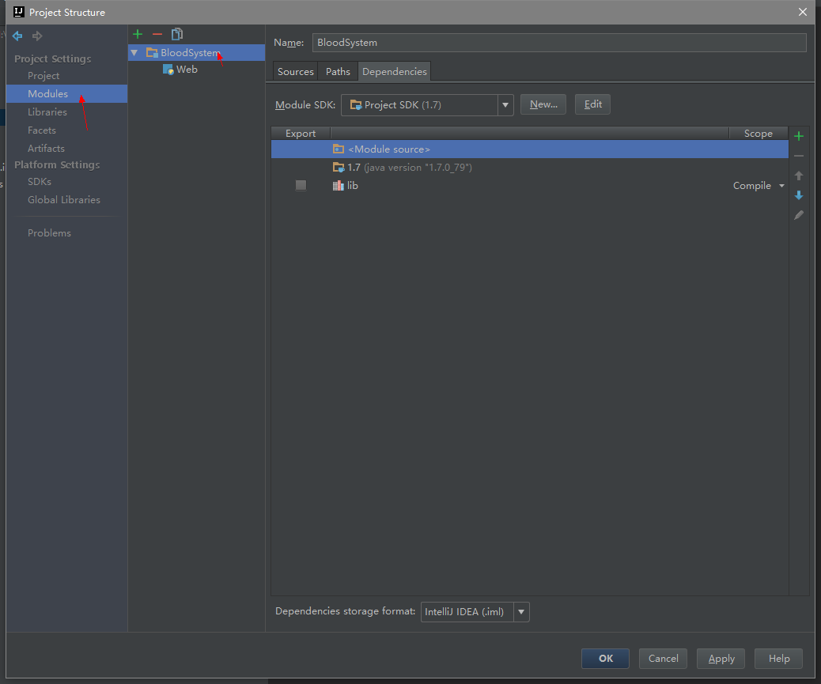Select the BloodSystem module tree item

coord(196,52)
